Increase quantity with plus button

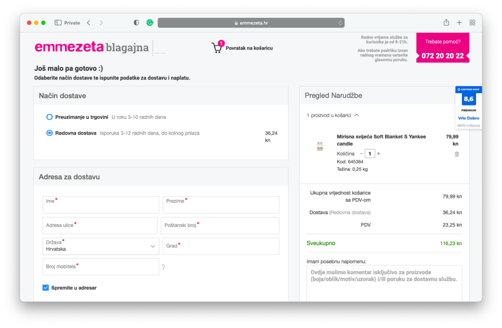tap(378, 154)
